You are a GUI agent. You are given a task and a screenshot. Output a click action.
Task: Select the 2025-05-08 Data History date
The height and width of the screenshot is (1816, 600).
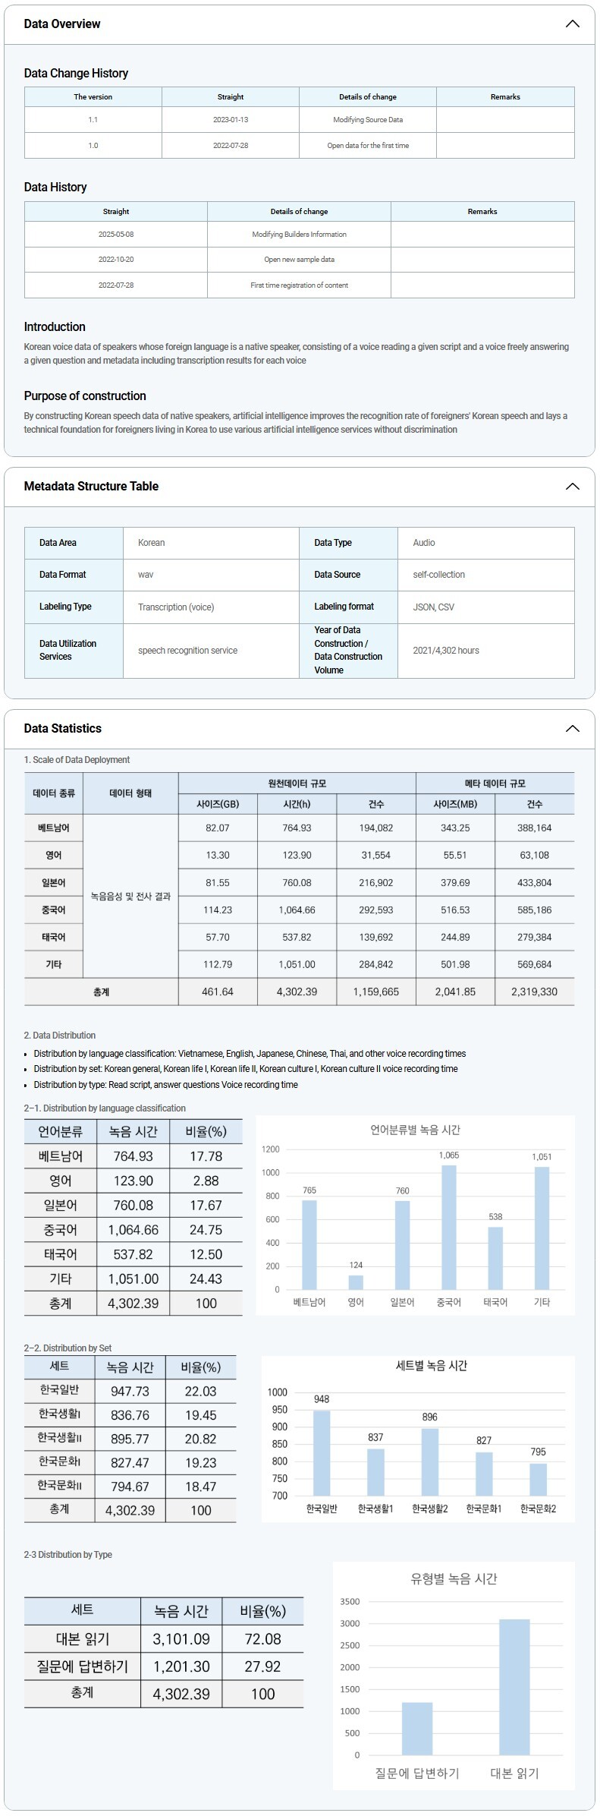[x=116, y=235]
